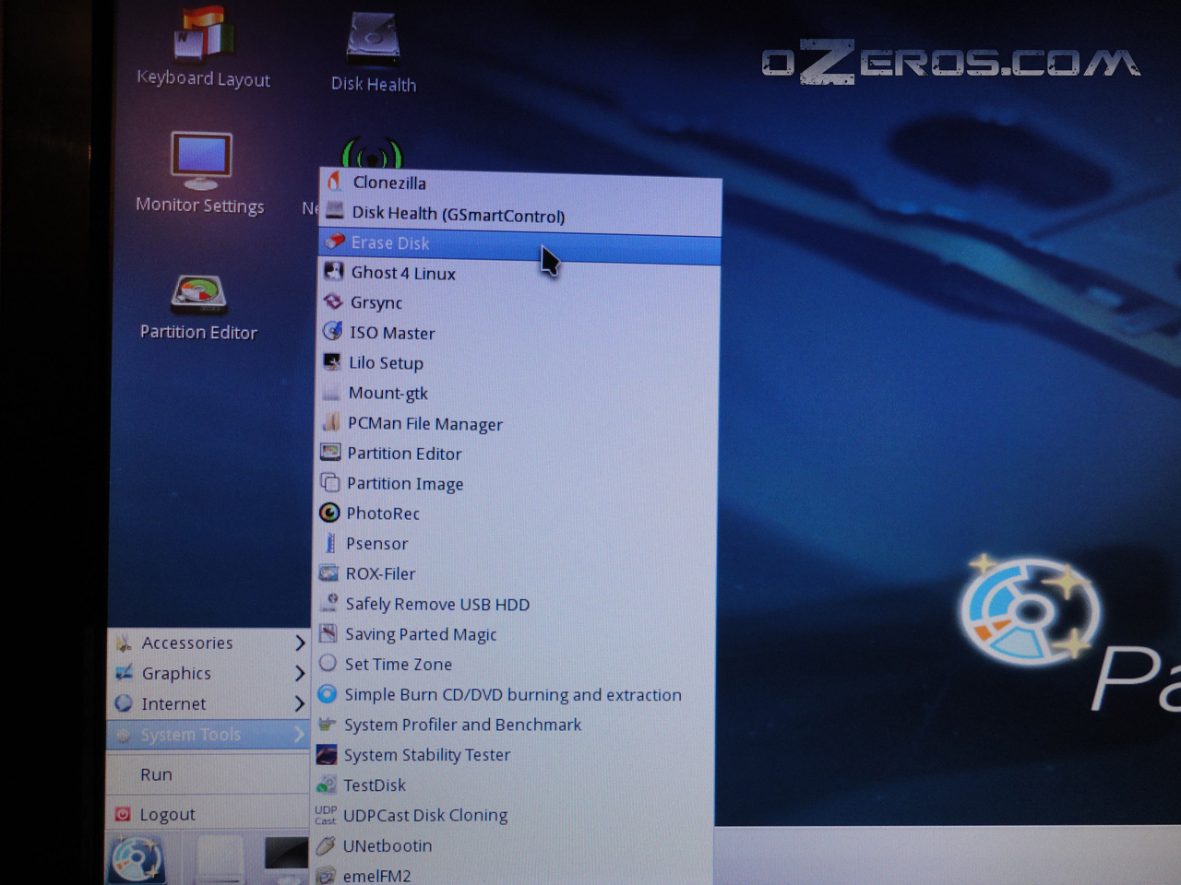1181x885 pixels.
Task: Click the UDPCast icon
Action: click(326, 815)
